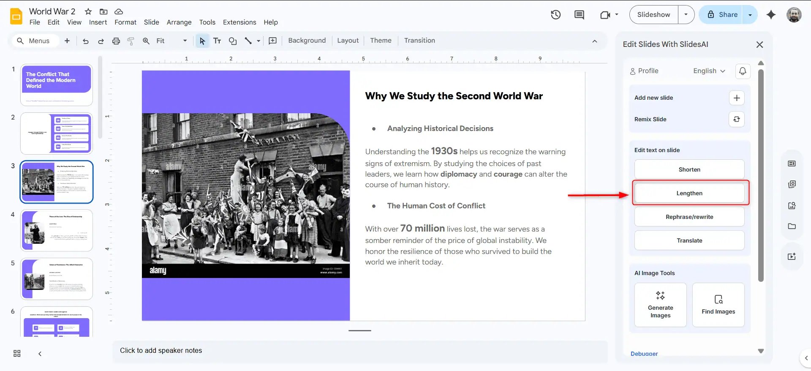This screenshot has height=371, width=811.
Task: Open the Extensions menu
Action: 239,22
